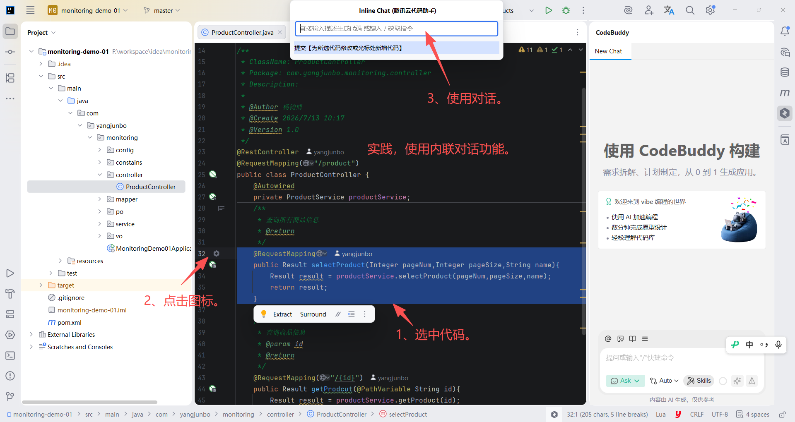The height and width of the screenshot is (422, 795).
Task: Open the Ask mode dropdown
Action: (x=625, y=381)
